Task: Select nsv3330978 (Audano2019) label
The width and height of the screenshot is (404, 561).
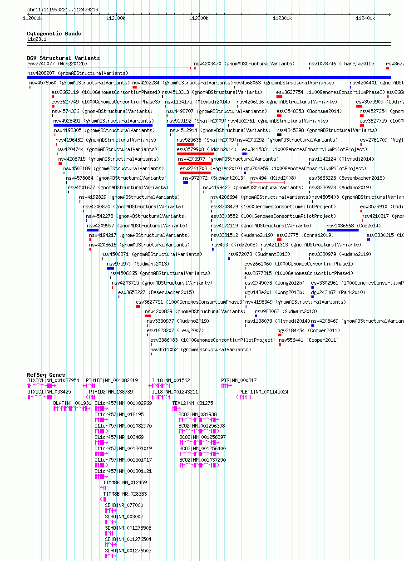Action: tap(340, 187)
